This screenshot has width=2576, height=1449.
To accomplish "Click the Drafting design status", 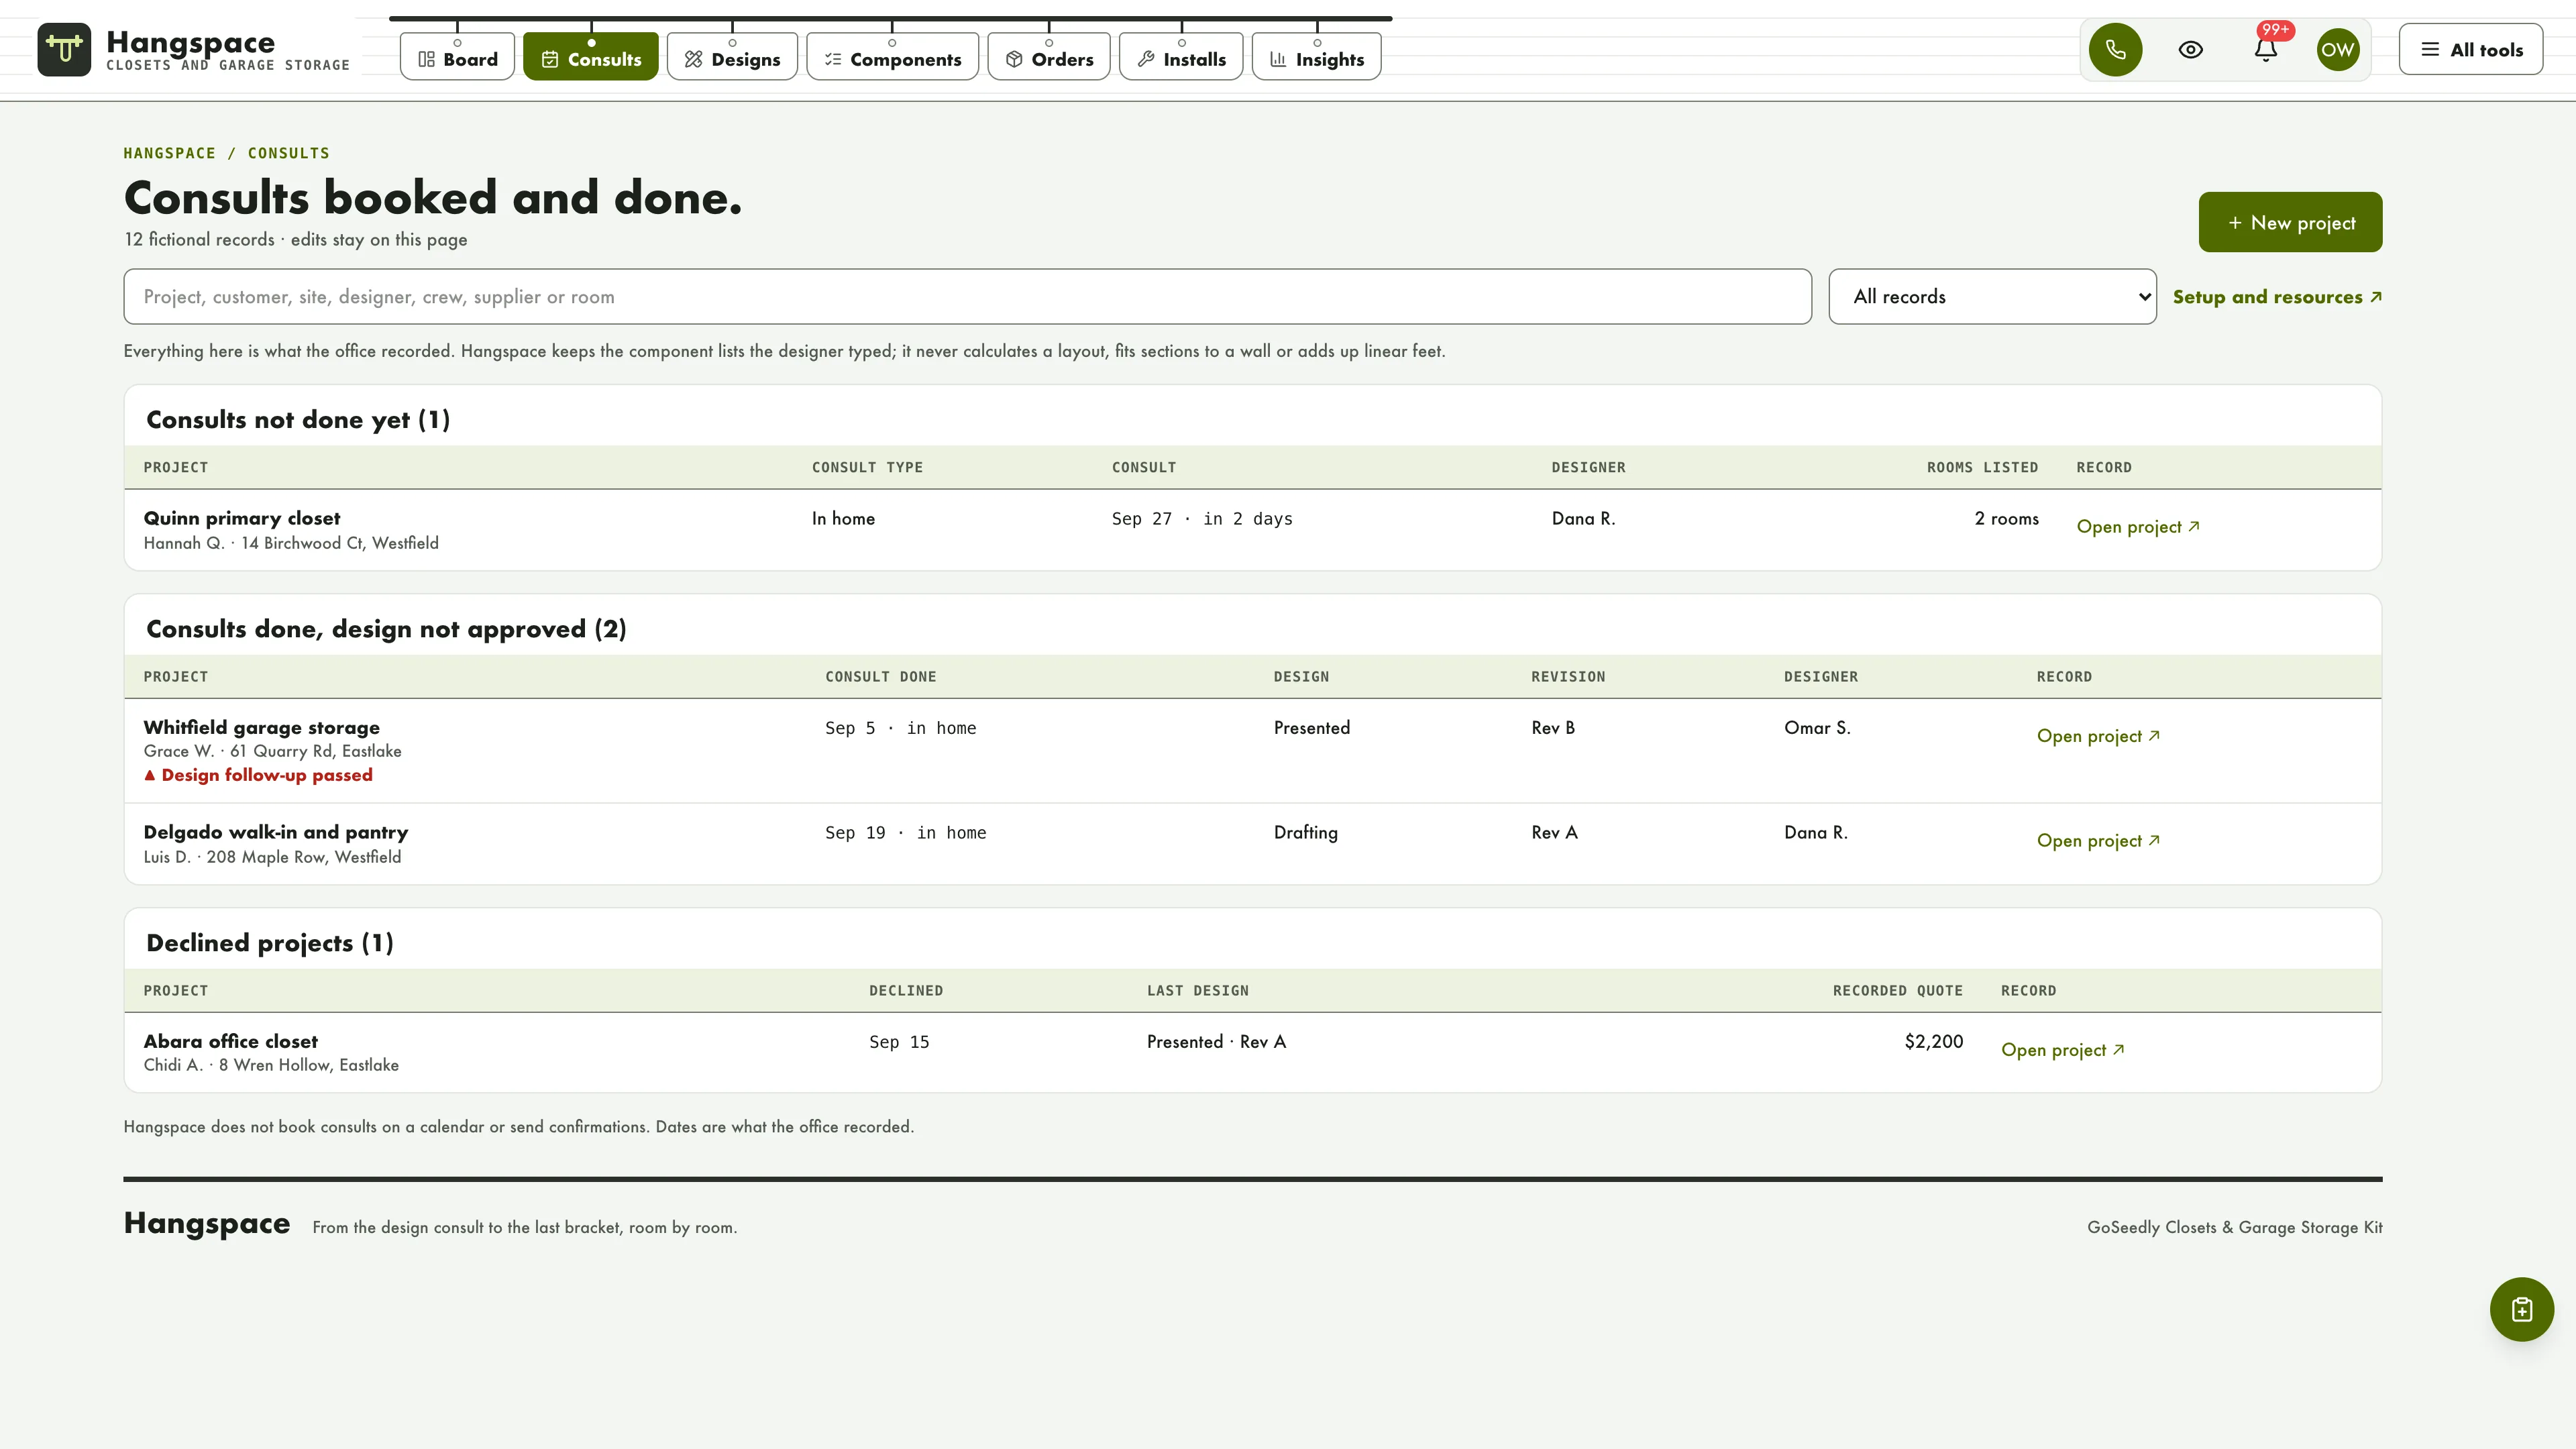I will point(1305,832).
